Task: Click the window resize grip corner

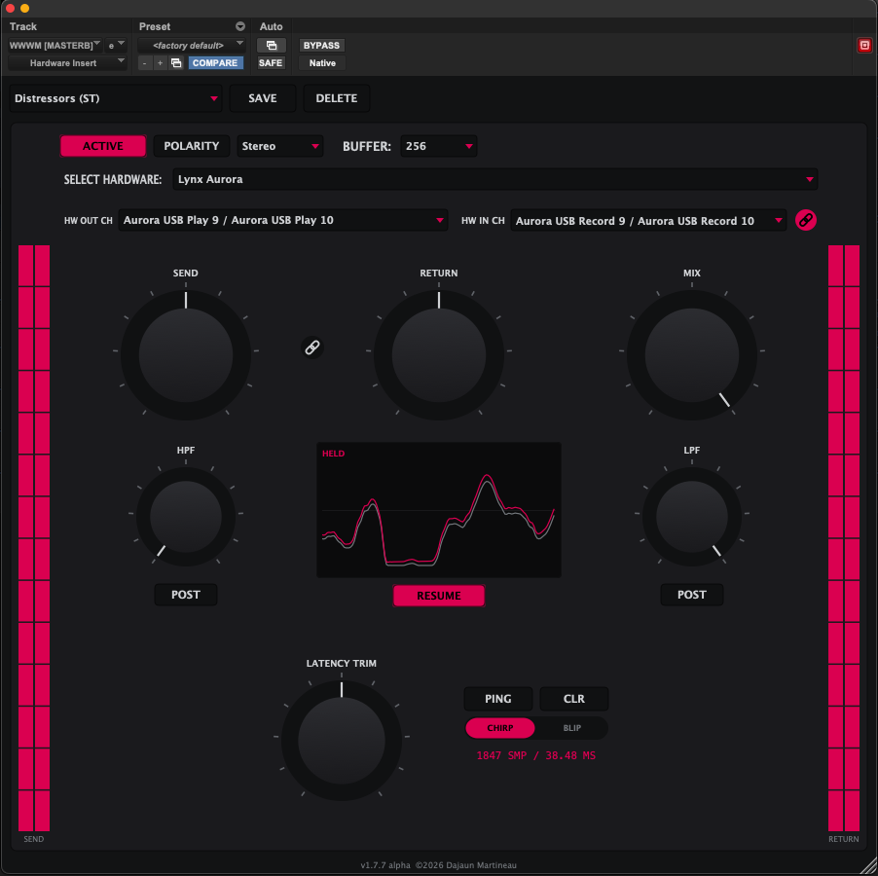Action: tap(867, 865)
